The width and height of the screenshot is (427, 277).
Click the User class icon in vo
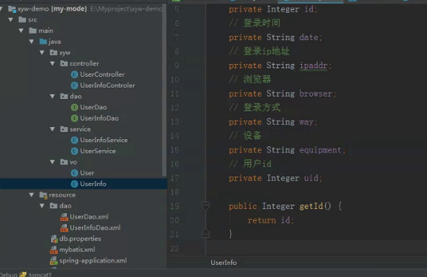tap(75, 173)
